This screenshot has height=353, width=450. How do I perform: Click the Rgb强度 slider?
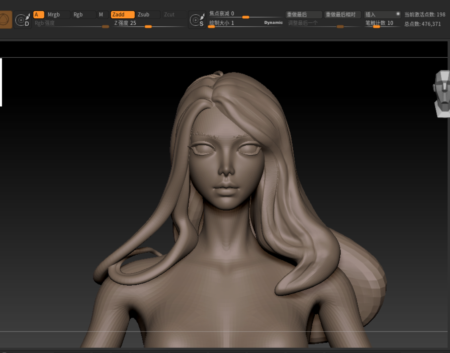click(72, 24)
